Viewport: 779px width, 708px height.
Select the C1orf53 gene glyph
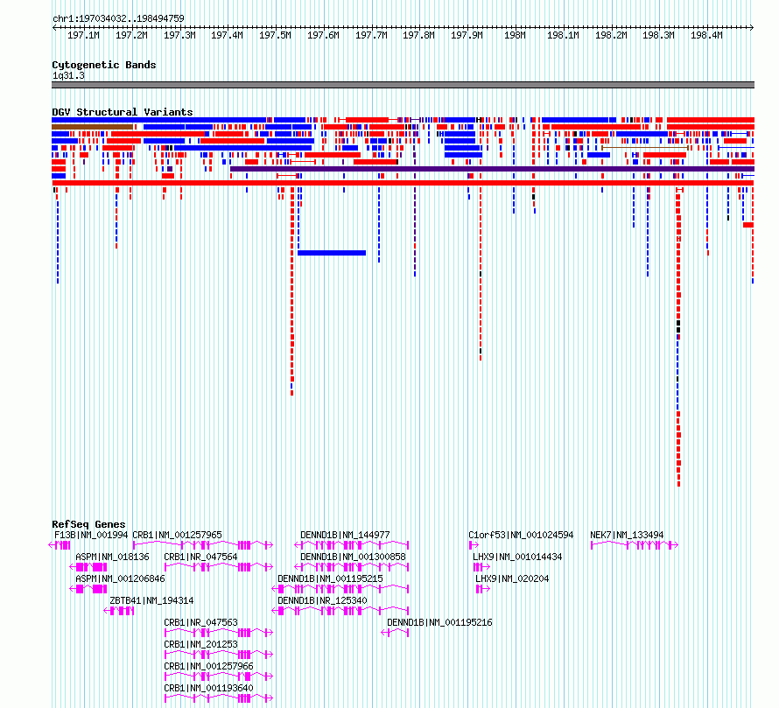[x=473, y=545]
